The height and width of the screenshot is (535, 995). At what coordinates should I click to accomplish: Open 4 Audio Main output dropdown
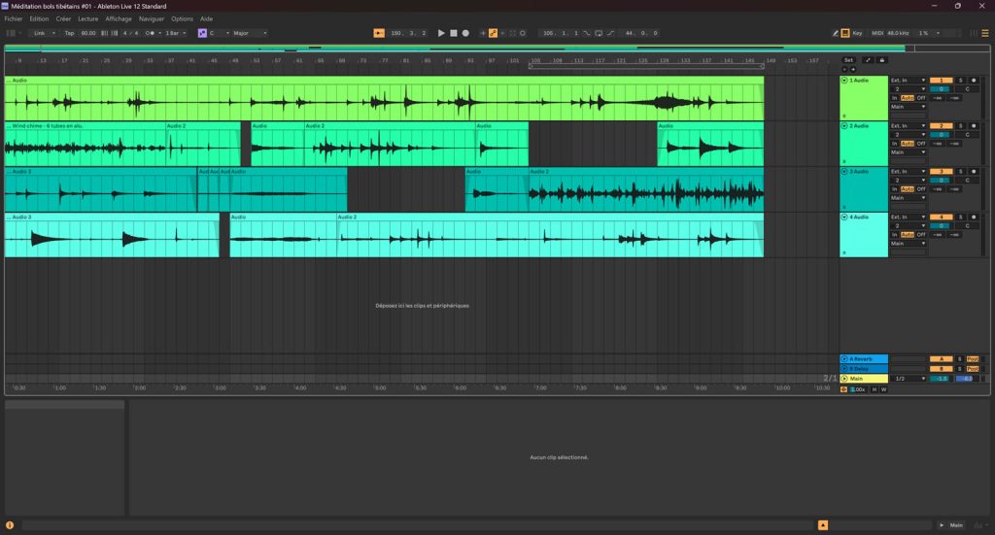coord(909,244)
